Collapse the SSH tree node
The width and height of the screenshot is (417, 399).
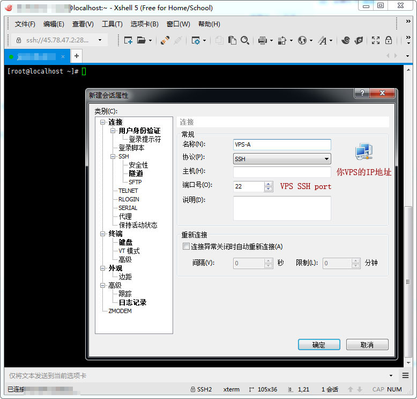click(x=113, y=157)
